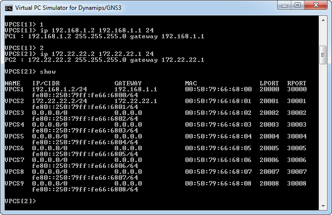Click MAC address 00:50:79:66:68:06
The height and width of the screenshot is (215, 332).
218,160
